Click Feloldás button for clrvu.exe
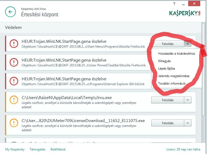208x159 pixels. pos(168,100)
